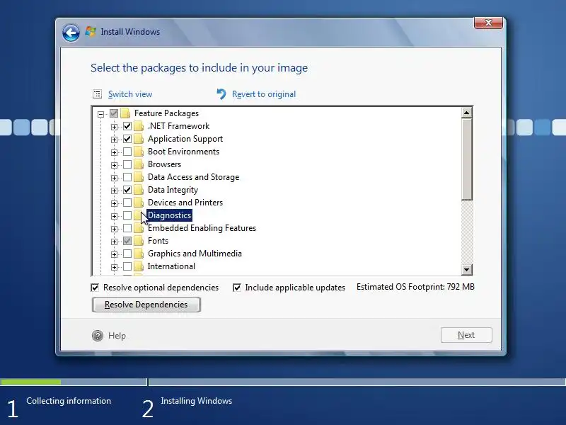The width and height of the screenshot is (566, 425).
Task: Select the Graphics and Multimedia label
Action: coord(195,254)
